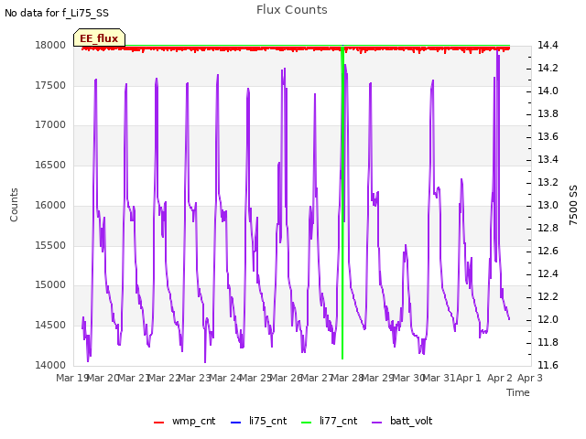This screenshot has height=439, width=586.
Task: Click the Flux Counts chart title
Action: [292, 10]
